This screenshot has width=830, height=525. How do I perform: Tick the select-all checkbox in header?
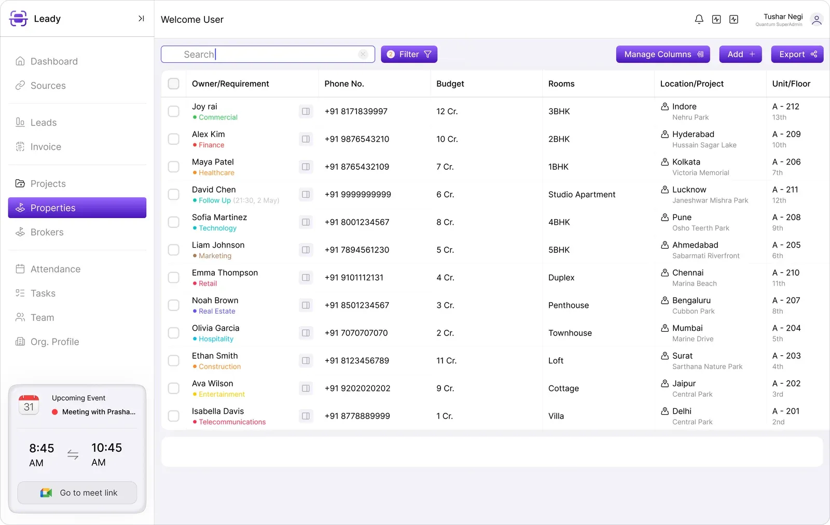pyautogui.click(x=174, y=84)
